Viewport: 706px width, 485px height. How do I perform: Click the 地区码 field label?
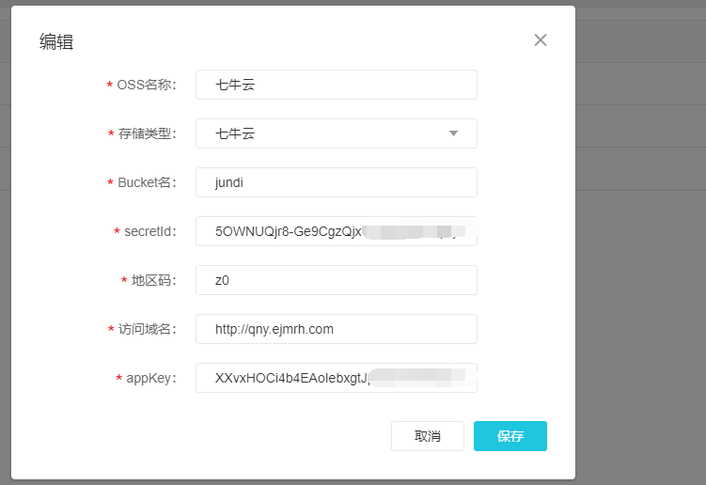click(153, 281)
